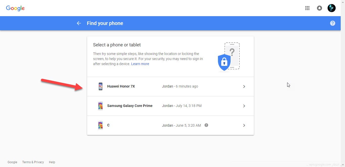
Task: Select the Samsung Galaxy Core Prime name
Action: (130, 106)
